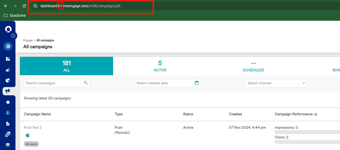Click the all users tag
Screen dimensions: 340x150
click(x=31, y=144)
